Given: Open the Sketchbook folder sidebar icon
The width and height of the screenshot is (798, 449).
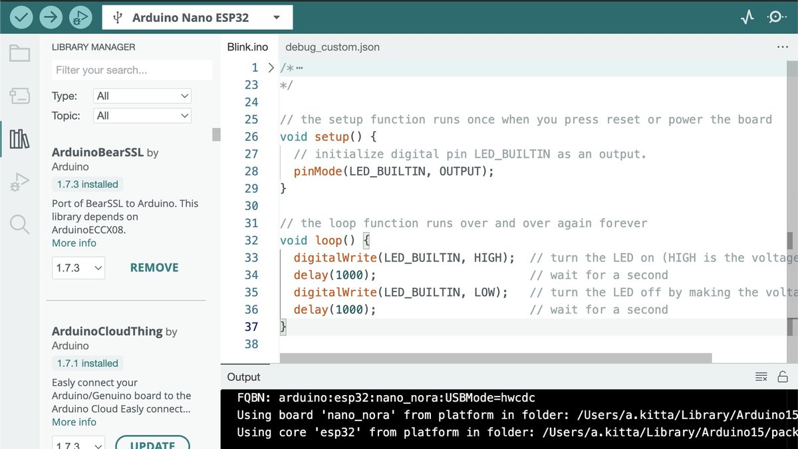Looking at the screenshot, I should tap(19, 53).
